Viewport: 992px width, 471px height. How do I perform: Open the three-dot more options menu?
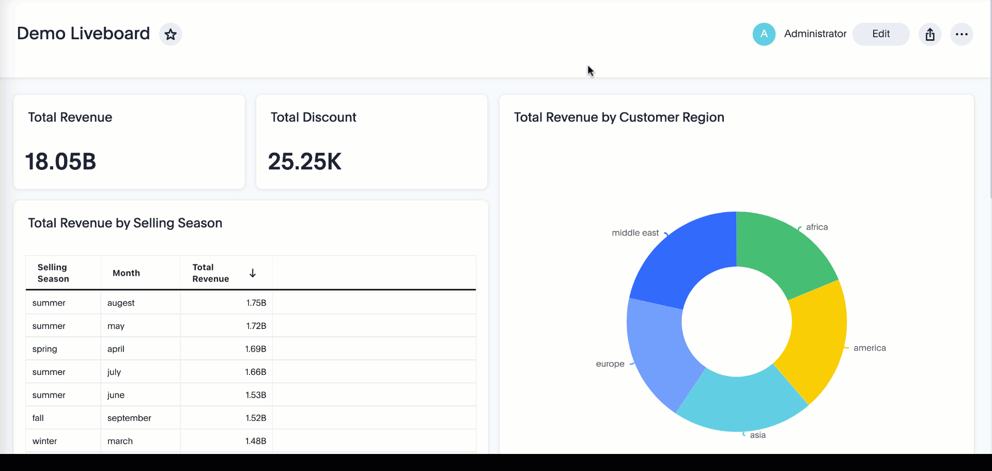pos(962,35)
